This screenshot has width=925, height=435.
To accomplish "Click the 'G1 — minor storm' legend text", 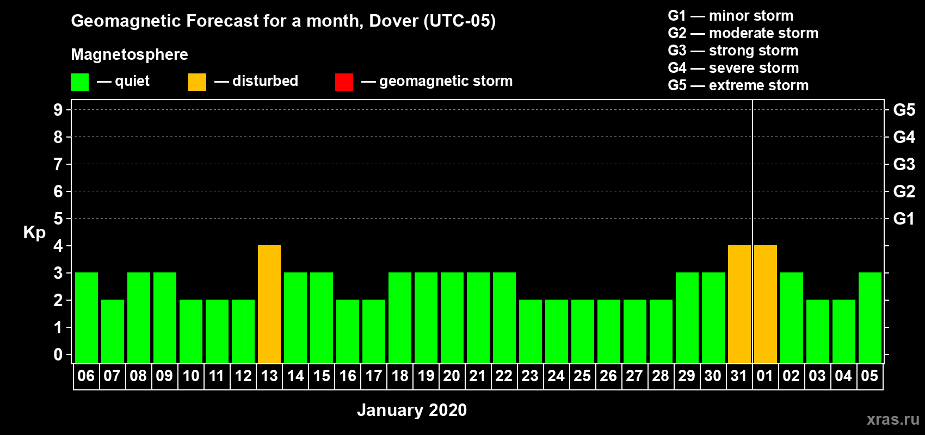I will coord(731,16).
